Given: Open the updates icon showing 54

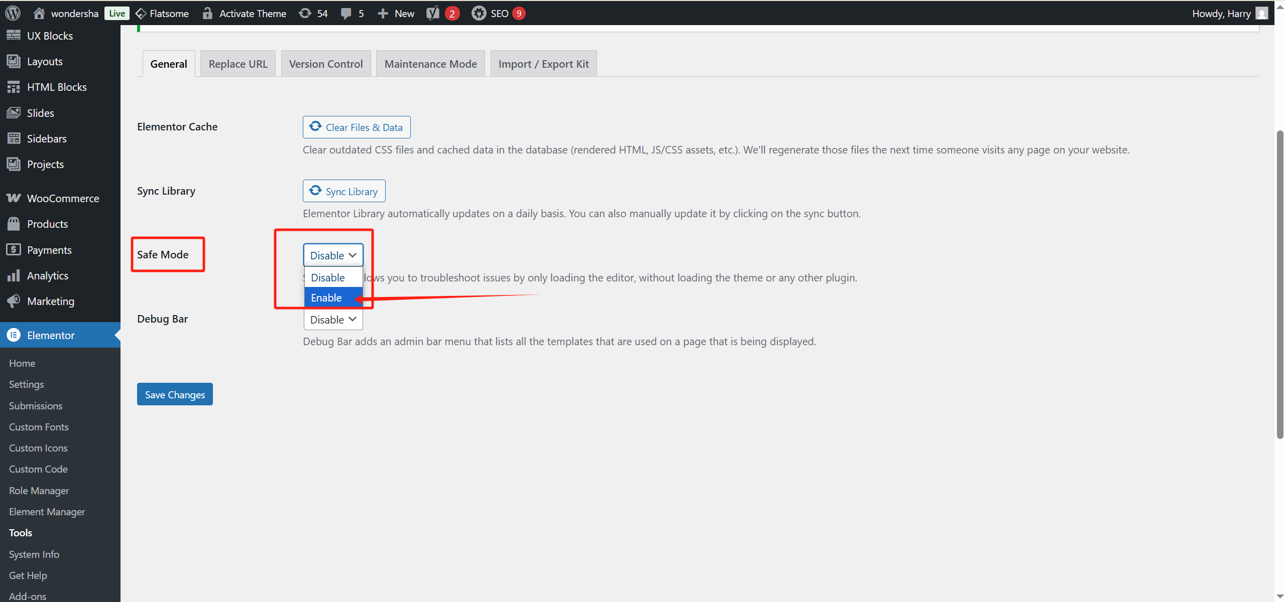Looking at the screenshot, I should [305, 13].
